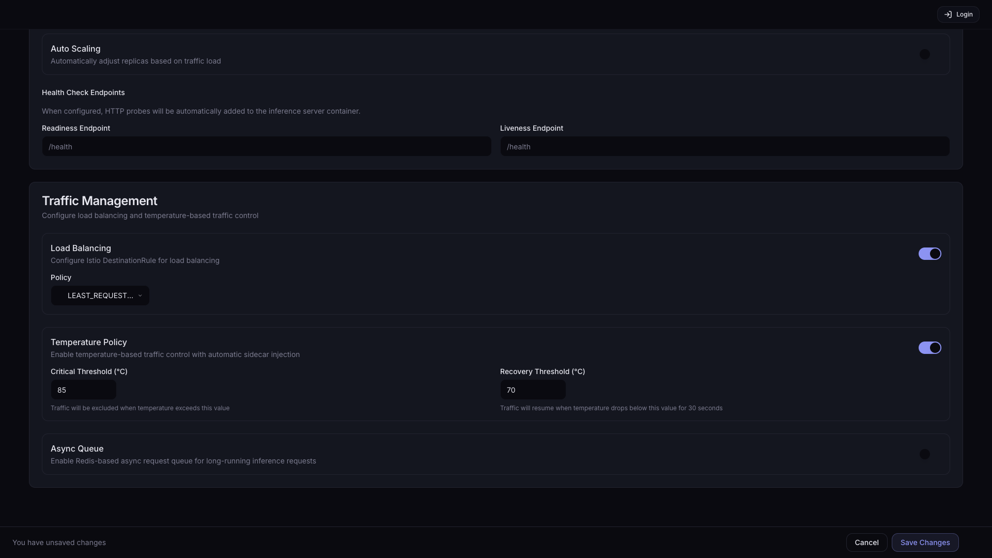The image size is (992, 558).
Task: Select the Traffic Management heading
Action: 100,201
